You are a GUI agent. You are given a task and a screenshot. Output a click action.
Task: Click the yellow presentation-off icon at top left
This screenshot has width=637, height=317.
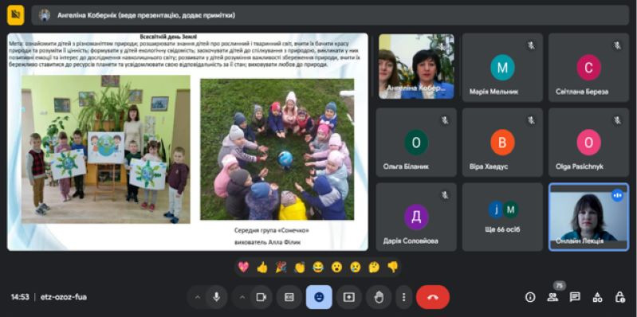pyautogui.click(x=16, y=15)
